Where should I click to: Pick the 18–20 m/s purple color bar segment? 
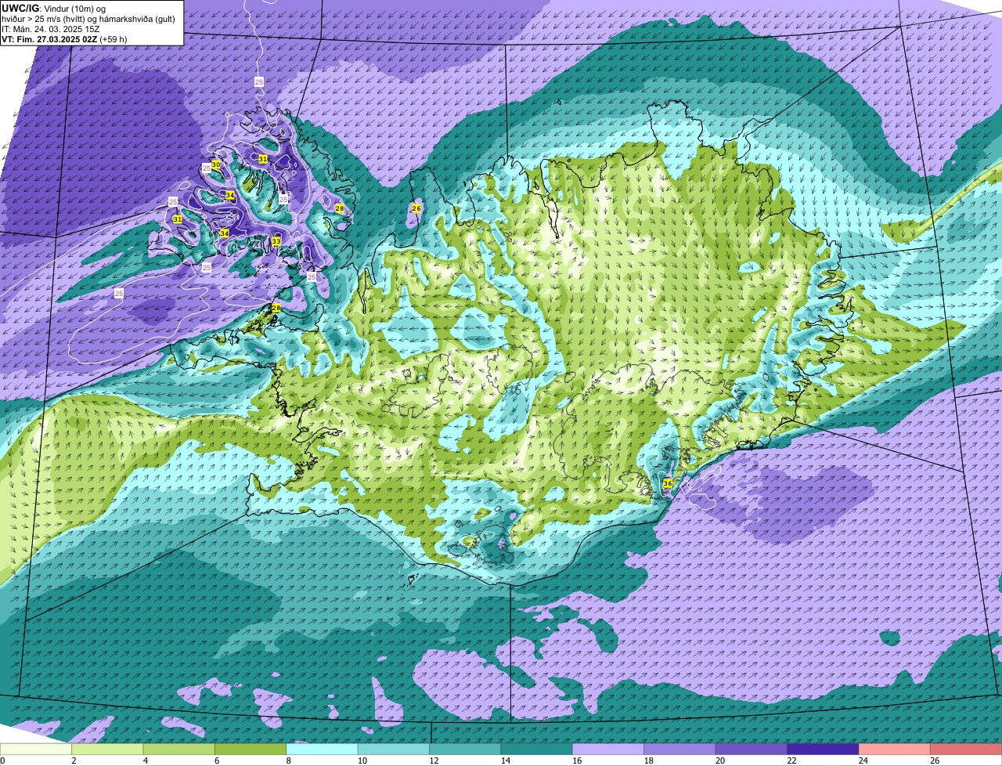point(680,750)
